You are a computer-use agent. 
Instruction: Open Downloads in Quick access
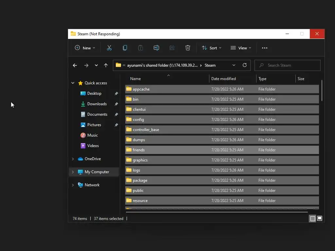pyautogui.click(x=97, y=104)
